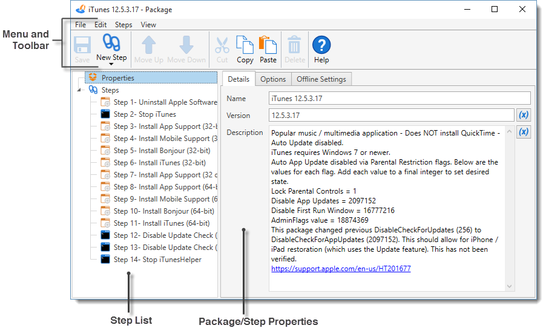The height and width of the screenshot is (328, 546).
Task: Click the Step 11 Install iTunes icon
Action: click(105, 223)
